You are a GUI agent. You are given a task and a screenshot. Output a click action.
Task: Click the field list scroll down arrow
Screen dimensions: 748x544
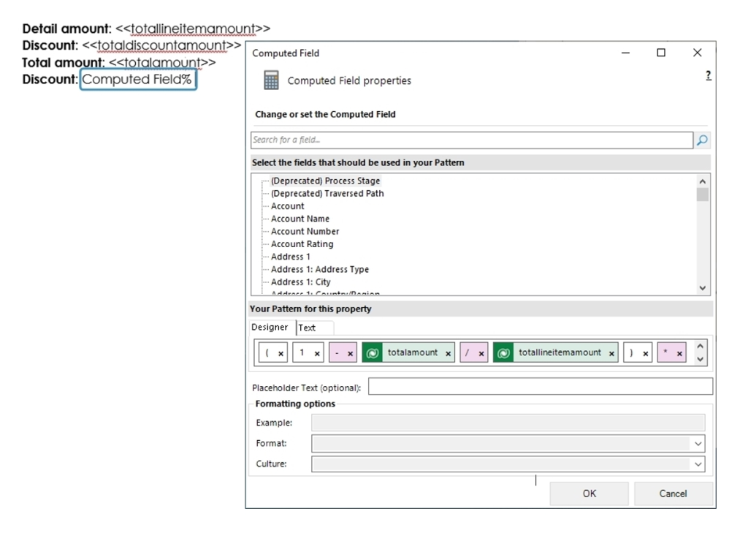click(702, 288)
